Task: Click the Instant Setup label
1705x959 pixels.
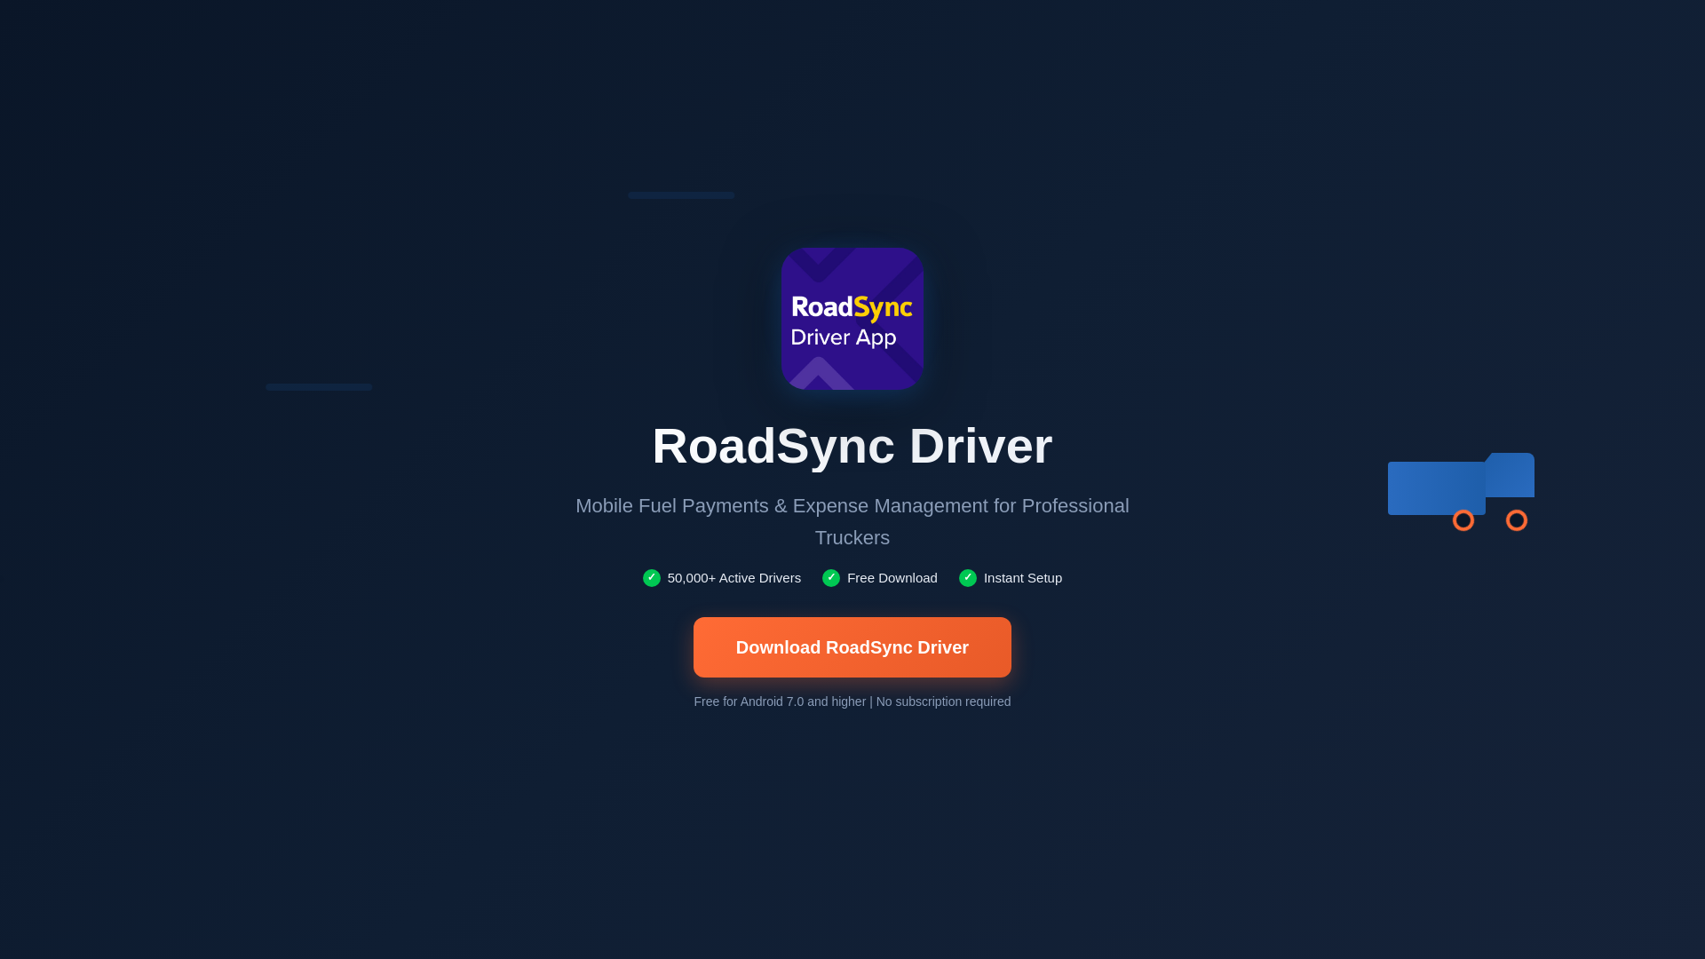Action: [x=1023, y=578]
